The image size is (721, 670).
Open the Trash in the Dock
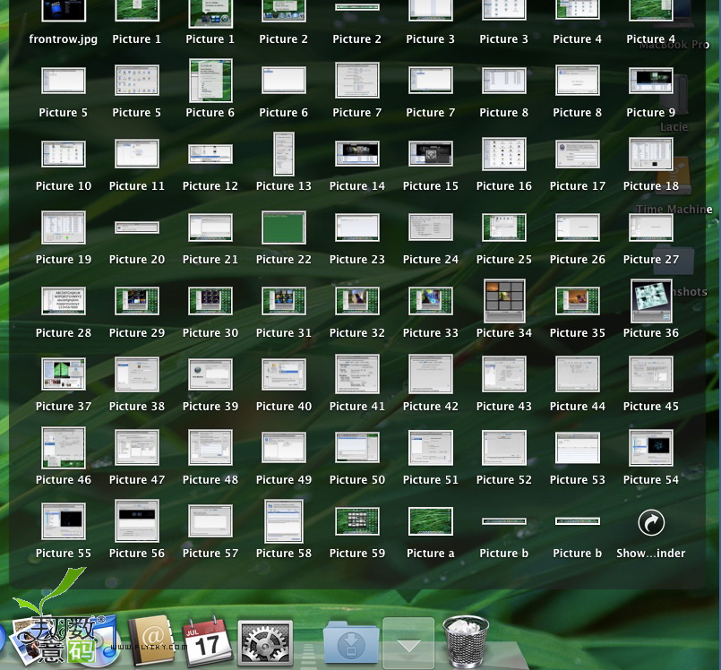click(466, 641)
